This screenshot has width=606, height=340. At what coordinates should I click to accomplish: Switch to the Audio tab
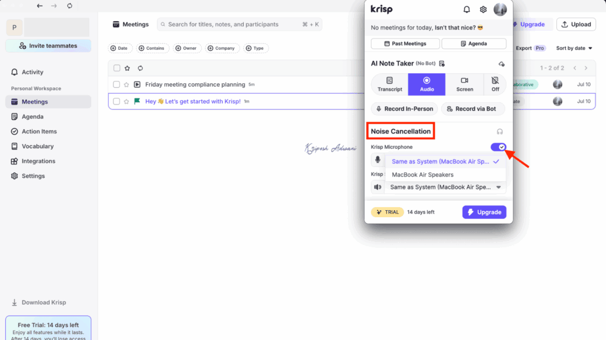tap(427, 84)
